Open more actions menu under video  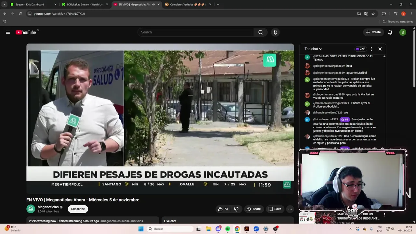point(290,209)
